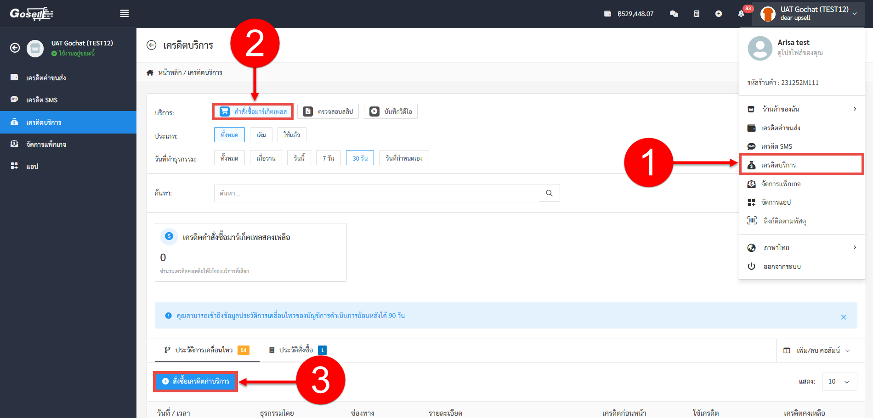The height and width of the screenshot is (418, 873).
Task: Expand the ภาษาไทย language submenu
Action: pos(802,248)
